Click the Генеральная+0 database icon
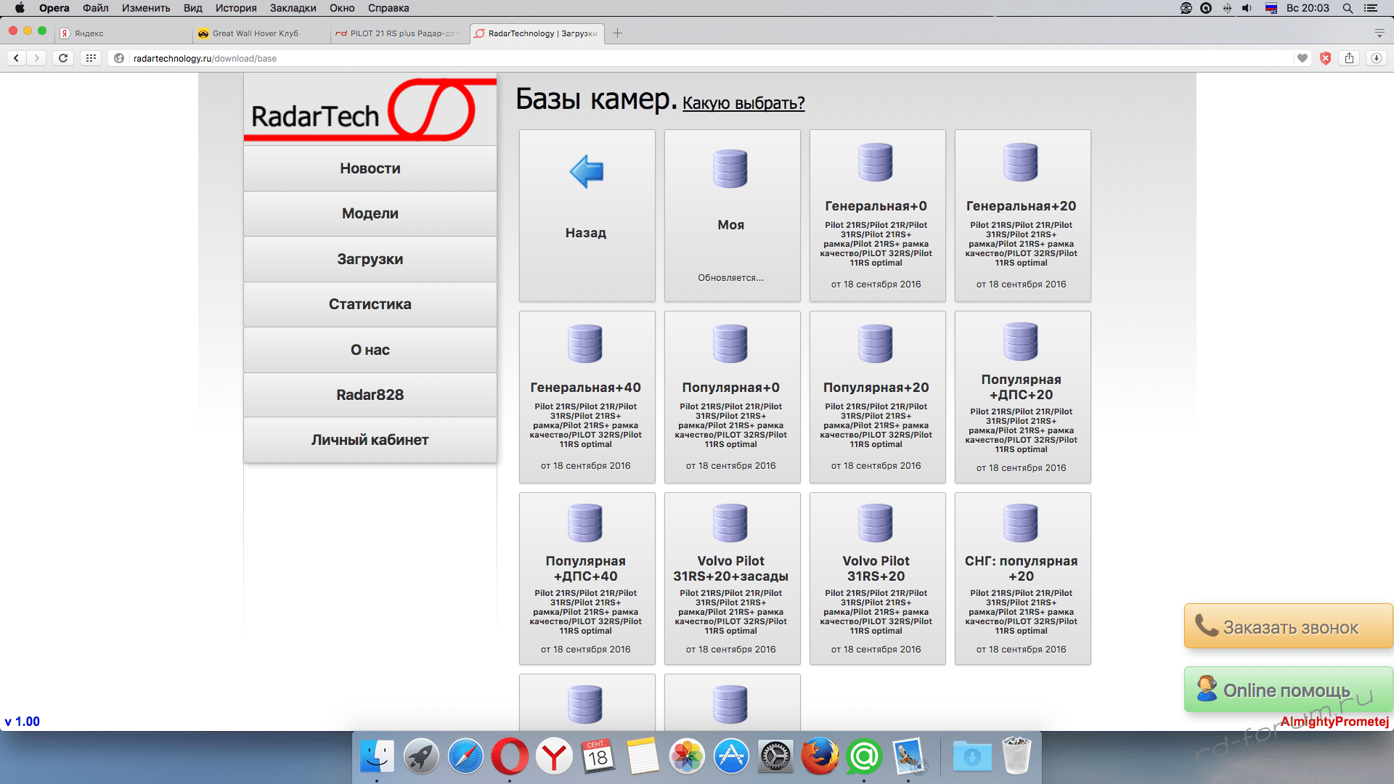 point(876,162)
